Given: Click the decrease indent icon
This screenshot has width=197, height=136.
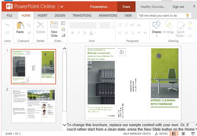Looking at the screenshot, I should [132, 25].
